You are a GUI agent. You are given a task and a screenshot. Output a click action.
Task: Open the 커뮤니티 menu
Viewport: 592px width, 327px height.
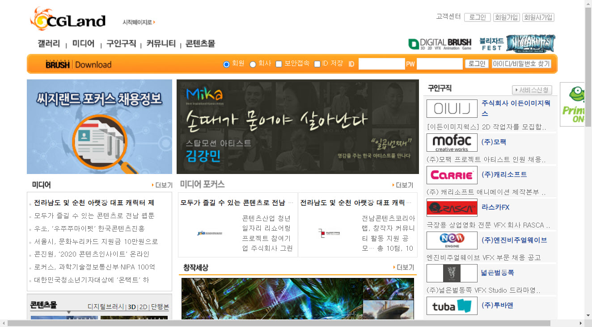(161, 44)
